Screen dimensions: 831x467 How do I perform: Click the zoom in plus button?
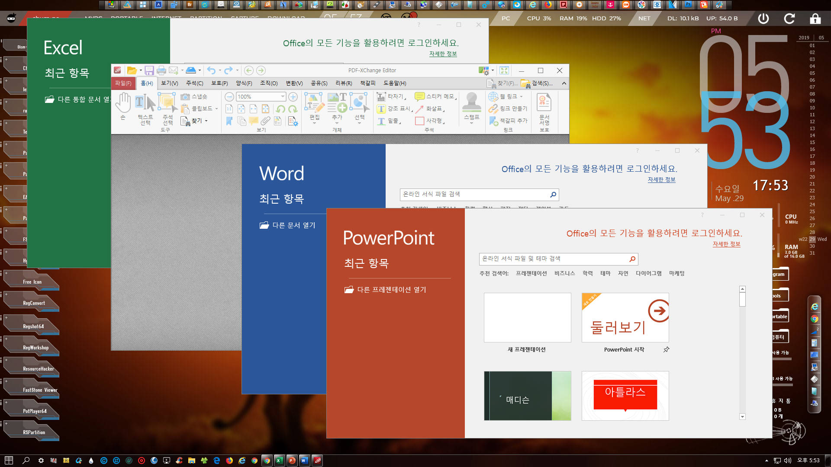(x=293, y=97)
